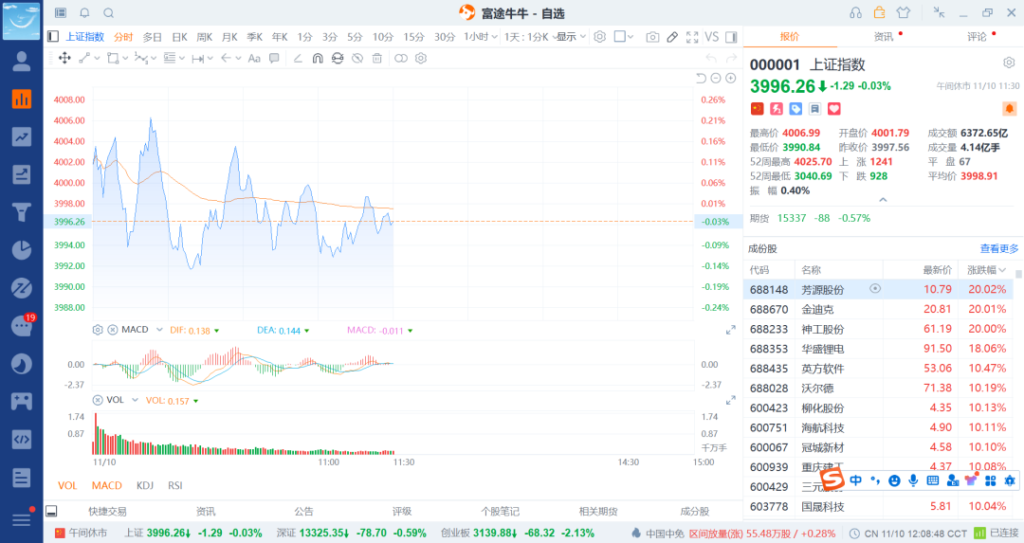Toggle the left panel collapse icon beside 上证指数
Viewport: 1024px width, 543px height.
coord(53,37)
